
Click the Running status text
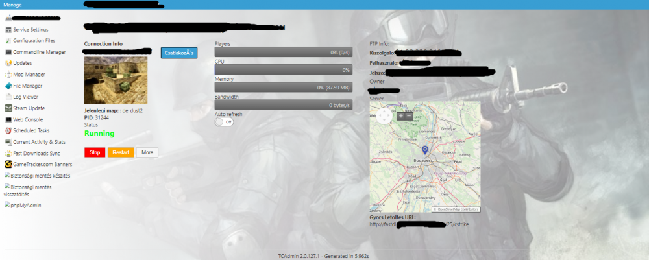(99, 134)
